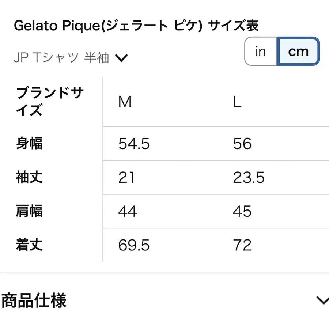Click the 69.5 length value
This screenshot has height=329, width=329.
(134, 246)
